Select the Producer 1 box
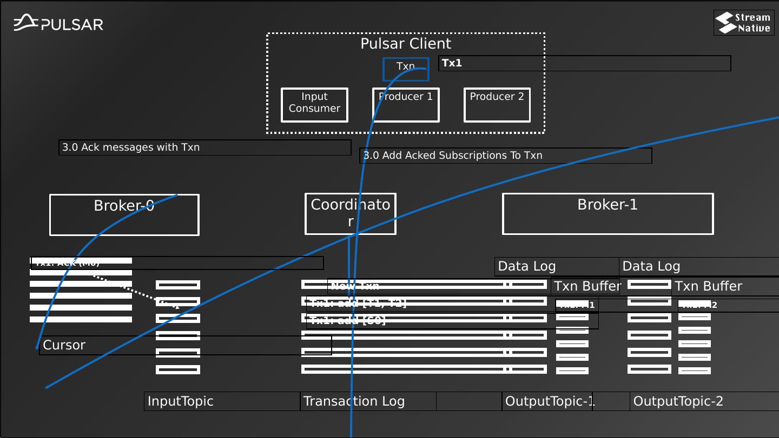Screen dimensions: 779x438 pyautogui.click(x=406, y=105)
